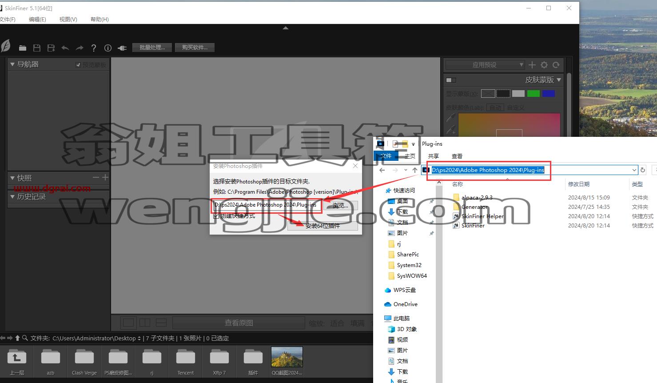Select 自定义 skin color mode
This screenshot has height=383, width=657.
pyautogui.click(x=516, y=107)
